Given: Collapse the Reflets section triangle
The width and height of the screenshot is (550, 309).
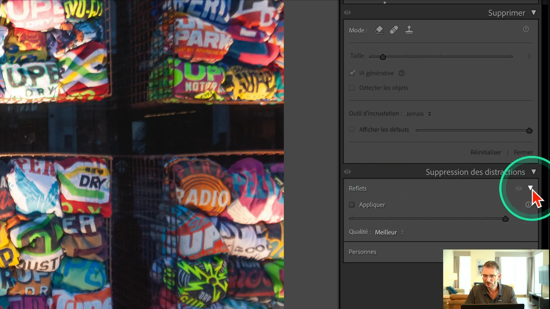Looking at the screenshot, I should 530,188.
